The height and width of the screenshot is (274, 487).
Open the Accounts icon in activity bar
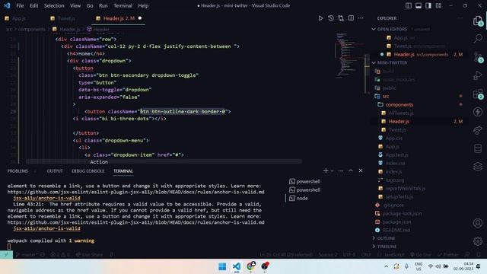[x=478, y=223]
